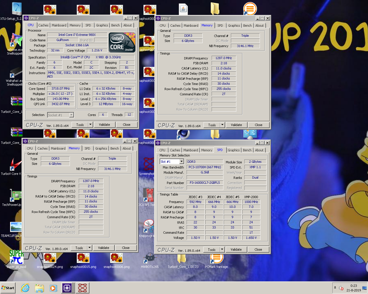Open the TurboV Core V1 shortcut
The width and height of the screenshot is (368, 294).
[16, 164]
